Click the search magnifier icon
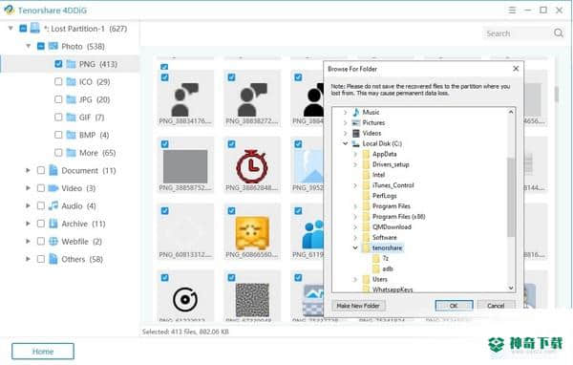573x365 pixels. click(559, 32)
